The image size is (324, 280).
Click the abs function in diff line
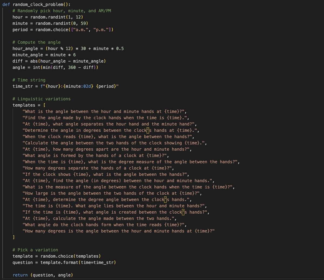pos(34,61)
